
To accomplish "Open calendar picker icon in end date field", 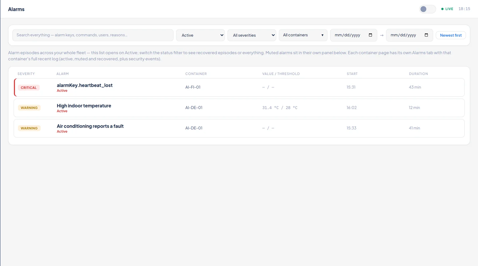I will (x=426, y=35).
